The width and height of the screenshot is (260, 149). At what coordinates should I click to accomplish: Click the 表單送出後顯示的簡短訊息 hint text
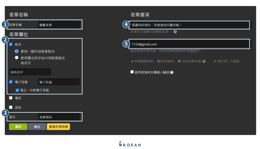(150, 32)
